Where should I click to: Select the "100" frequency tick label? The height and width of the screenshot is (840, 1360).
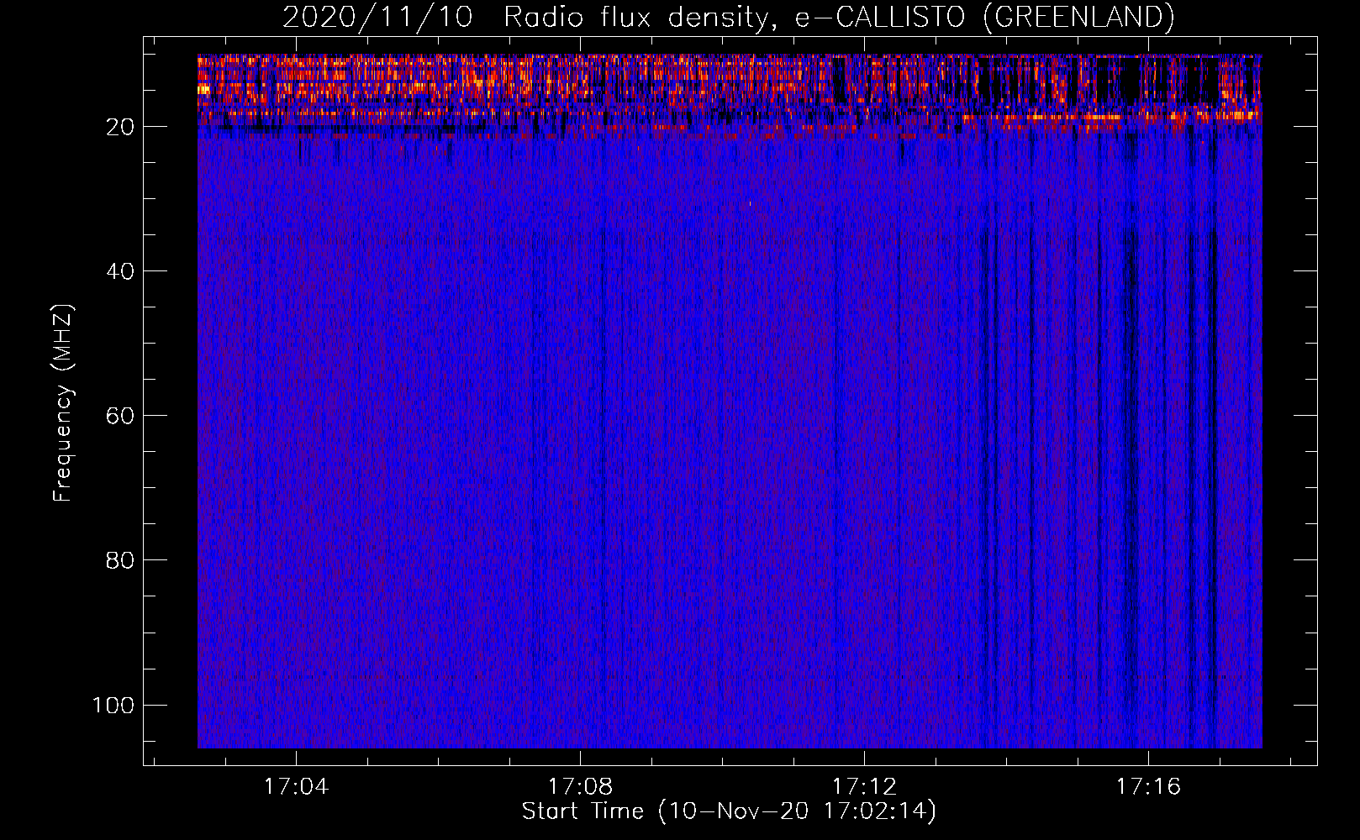pyautogui.click(x=113, y=705)
